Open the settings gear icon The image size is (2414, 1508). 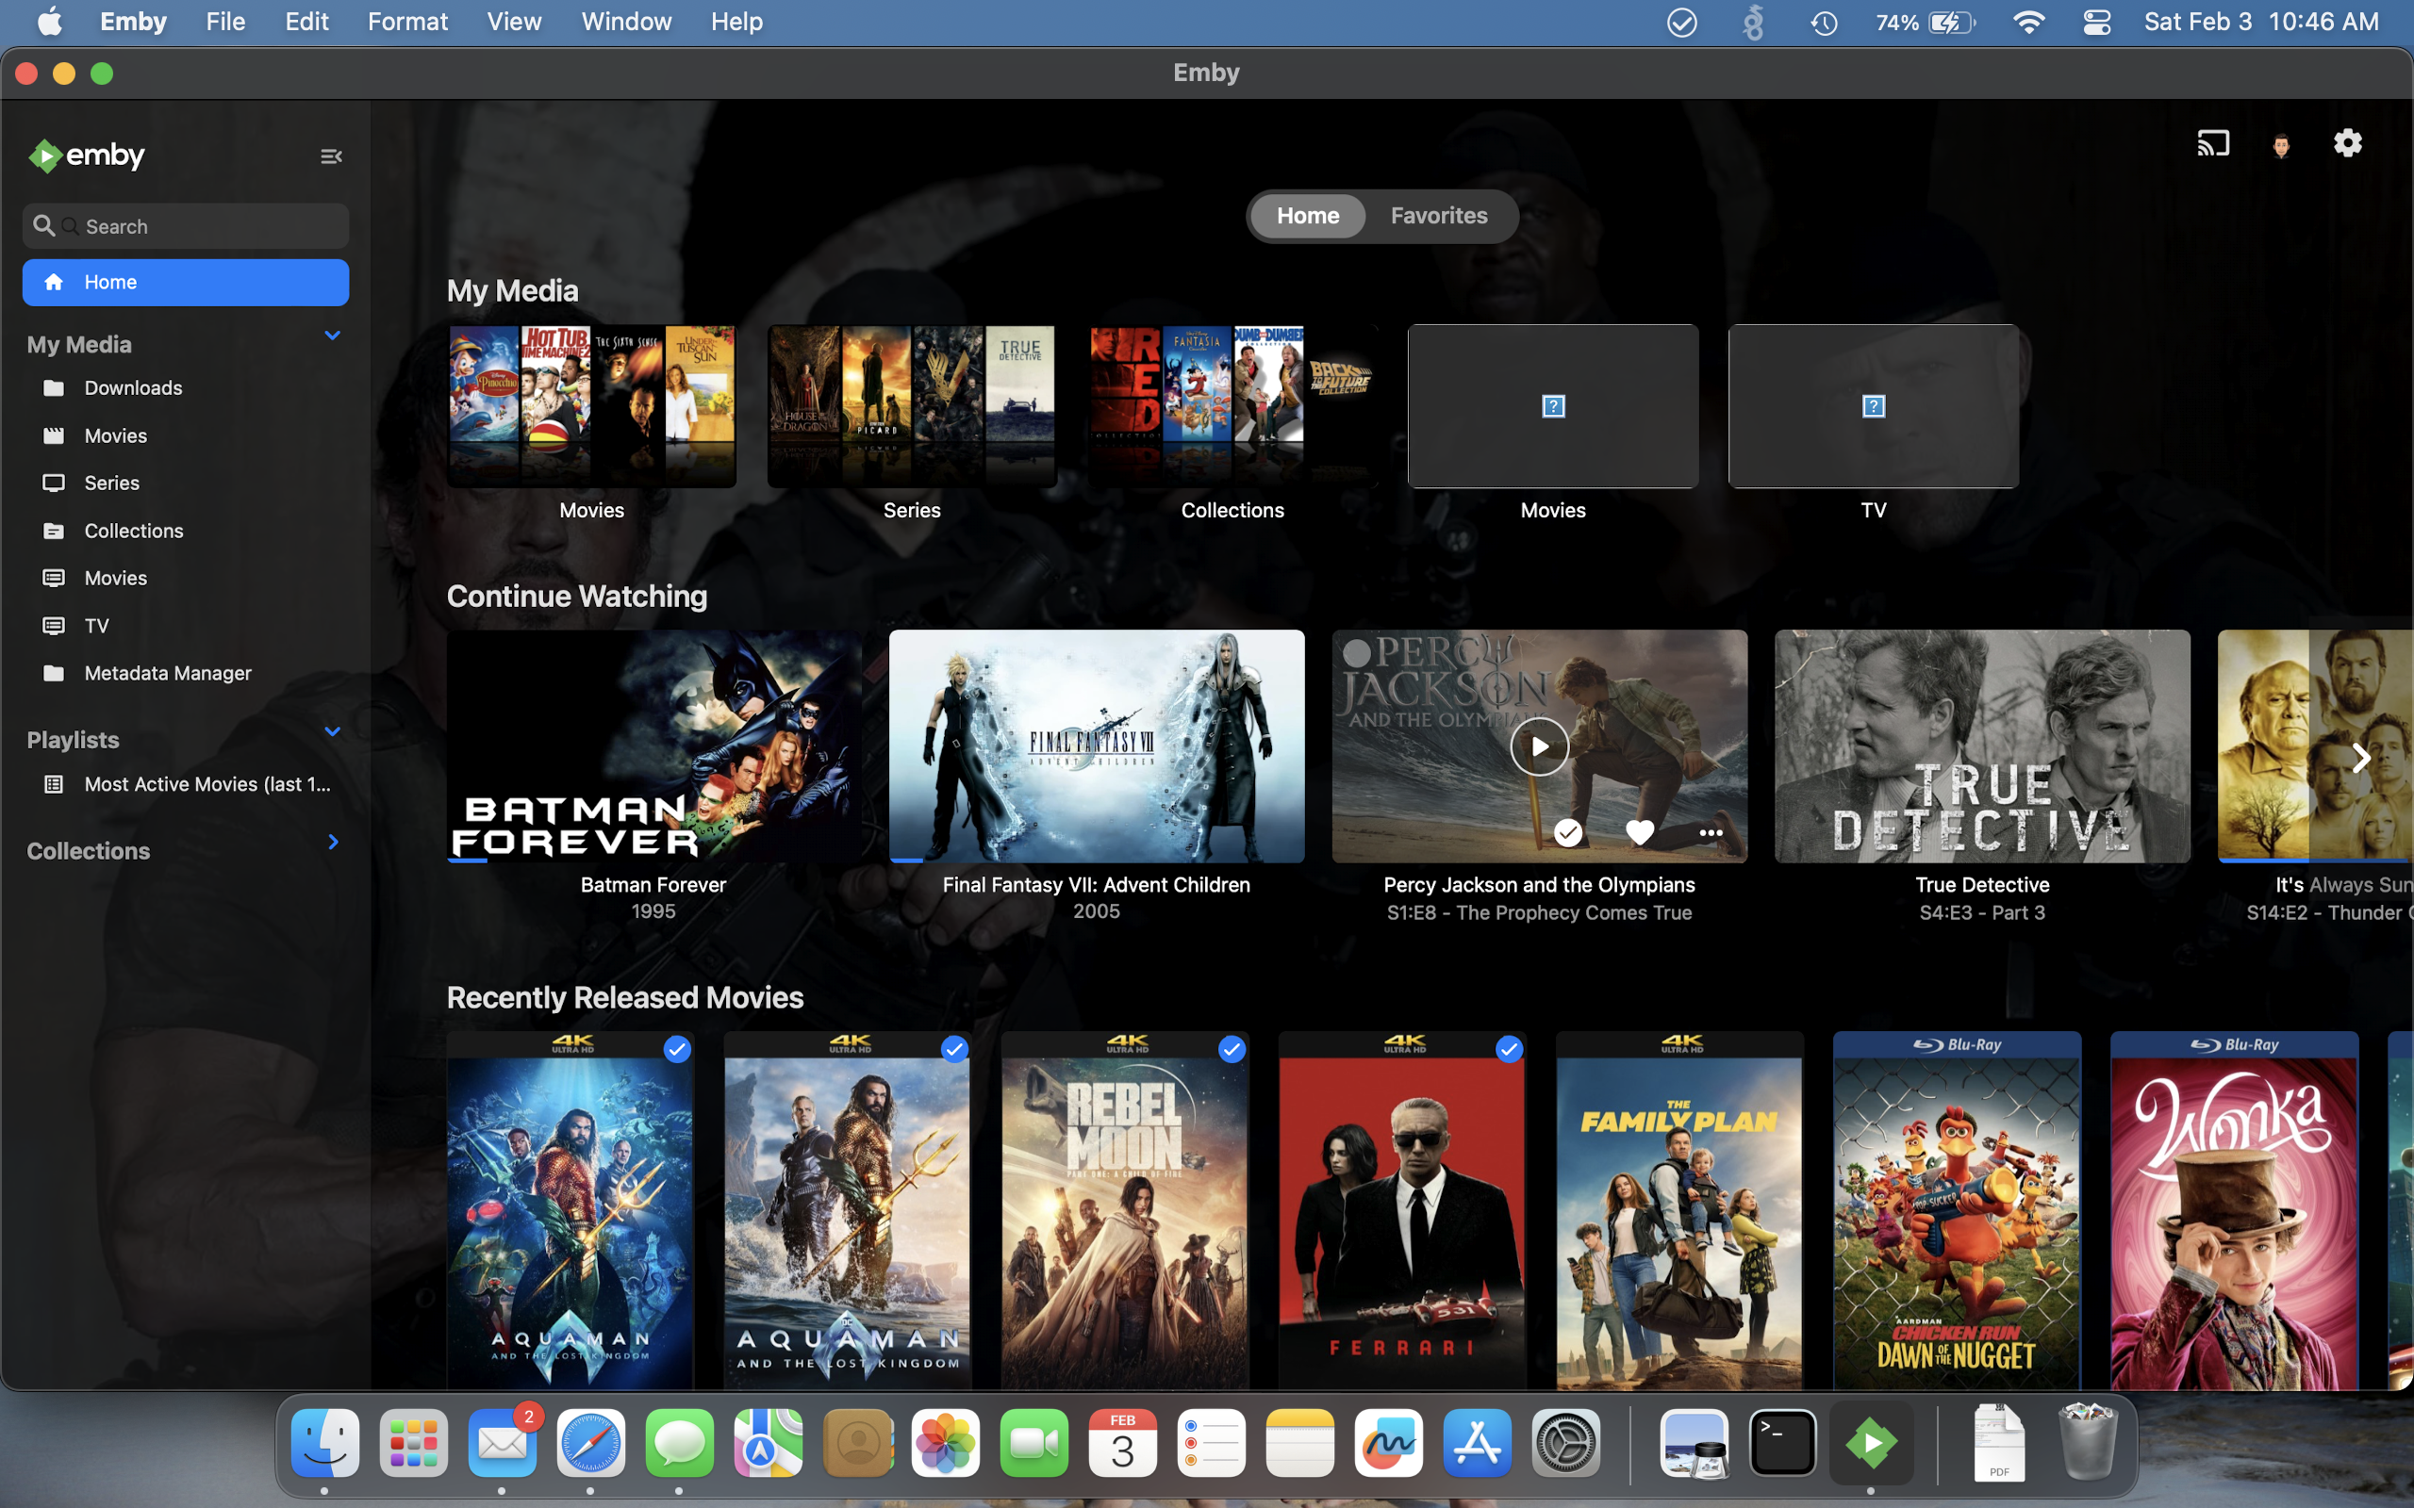point(2347,143)
